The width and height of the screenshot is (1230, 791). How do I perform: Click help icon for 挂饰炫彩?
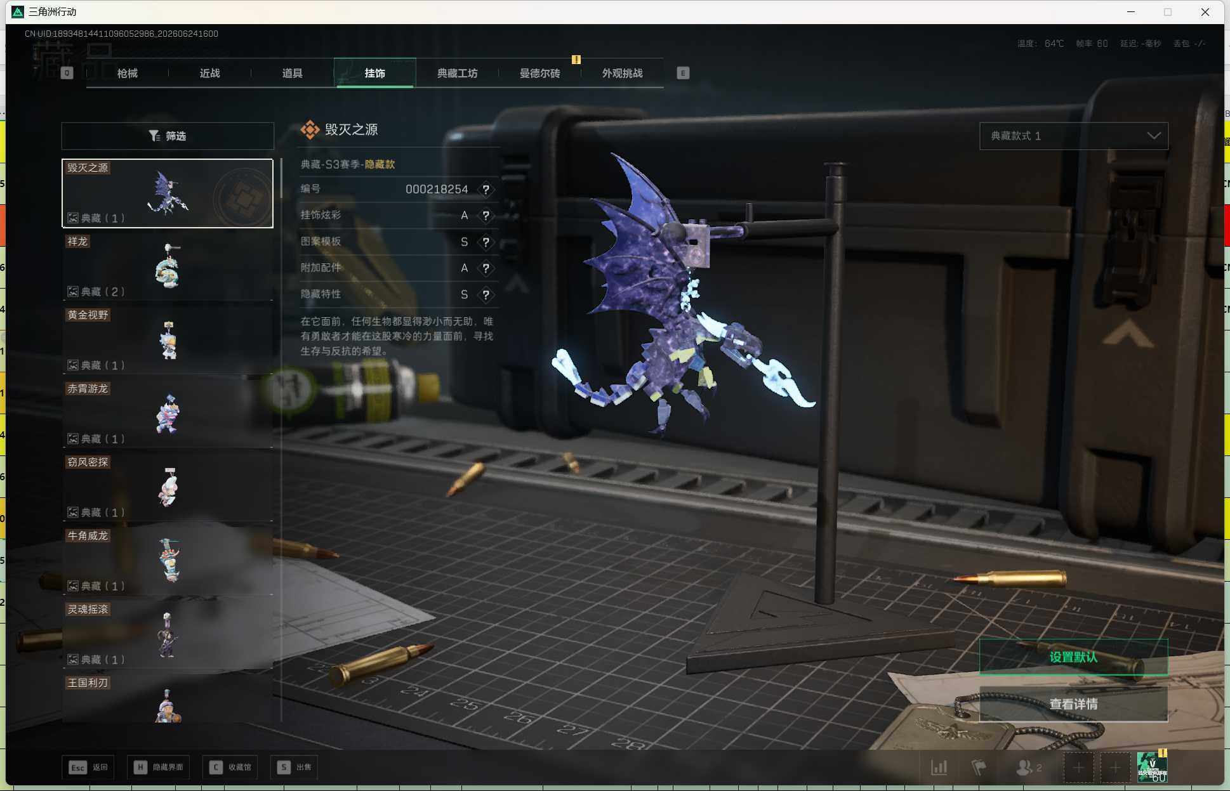pos(486,216)
